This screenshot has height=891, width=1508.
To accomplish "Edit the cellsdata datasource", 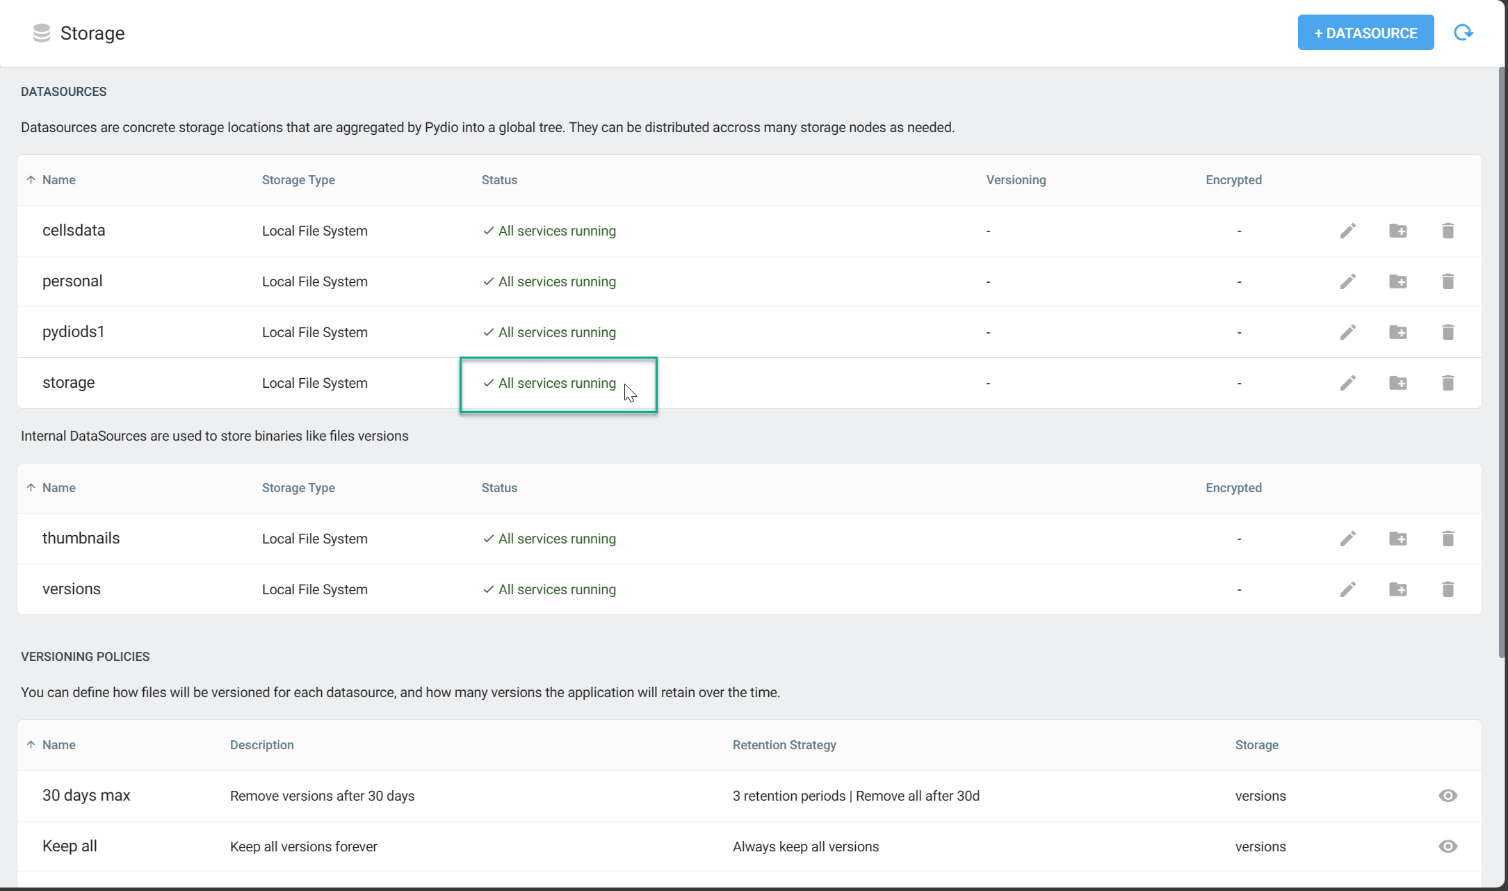I will tap(1348, 231).
